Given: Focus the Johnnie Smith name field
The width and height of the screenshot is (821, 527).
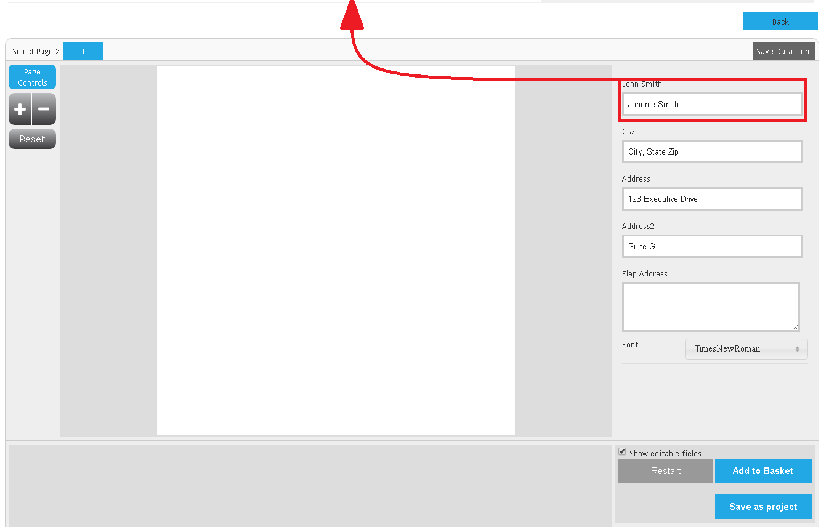Looking at the screenshot, I should (x=711, y=105).
